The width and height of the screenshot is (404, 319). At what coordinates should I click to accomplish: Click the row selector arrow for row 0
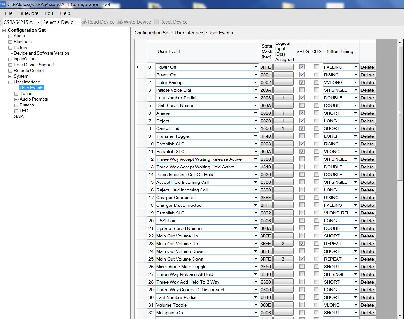(x=138, y=67)
